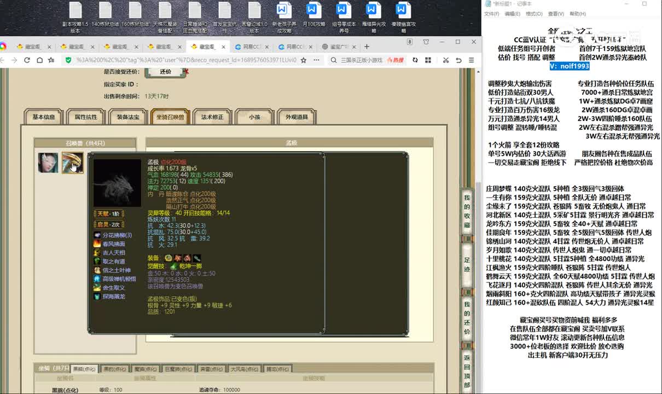Open 我的还价 side button
The image size is (662, 394).
pos(467,318)
